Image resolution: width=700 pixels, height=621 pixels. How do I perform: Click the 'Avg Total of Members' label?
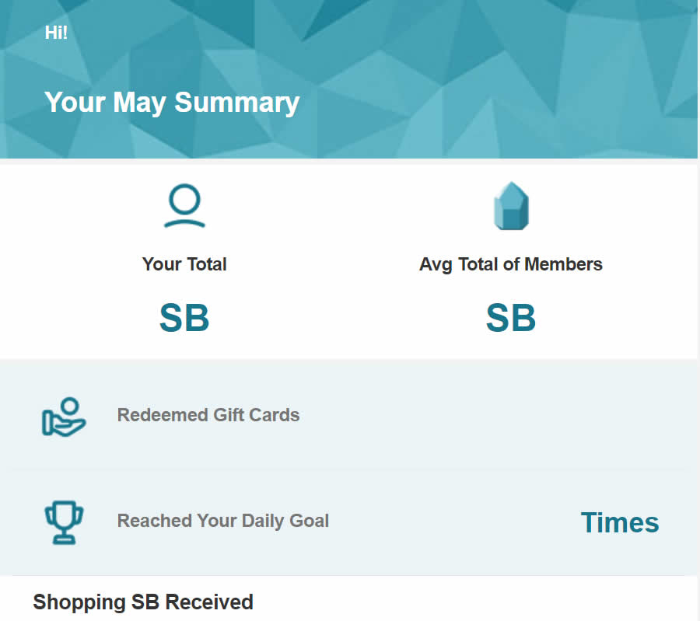(x=511, y=264)
